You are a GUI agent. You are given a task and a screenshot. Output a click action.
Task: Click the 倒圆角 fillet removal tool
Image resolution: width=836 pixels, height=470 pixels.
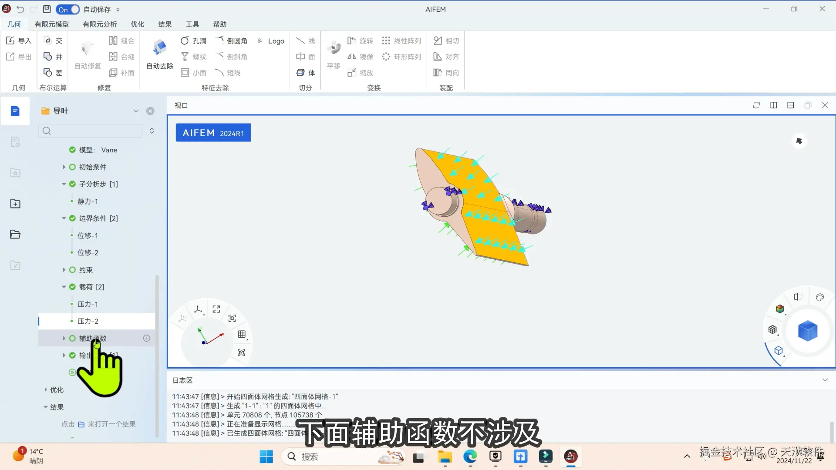click(x=231, y=40)
